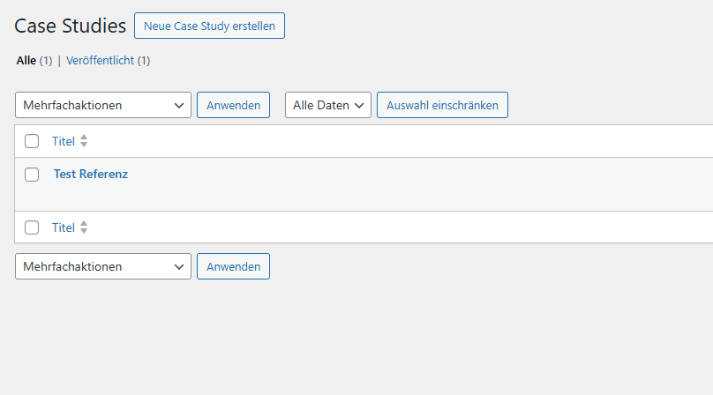
Task: Click the bottom Anwenden button
Action: coord(233,266)
